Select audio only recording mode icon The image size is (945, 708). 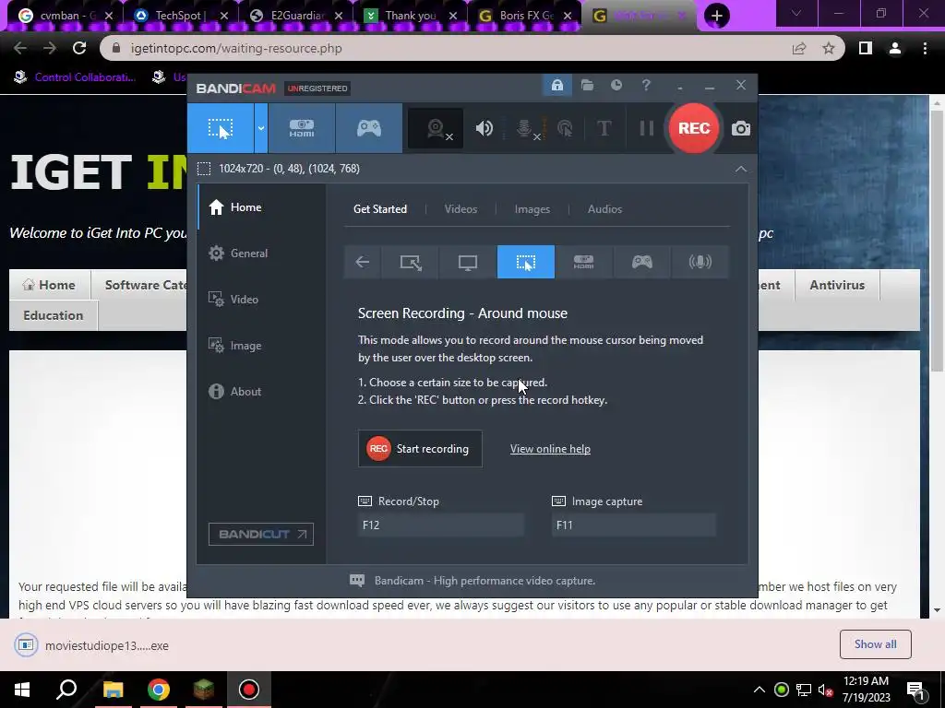pyautogui.click(x=700, y=262)
